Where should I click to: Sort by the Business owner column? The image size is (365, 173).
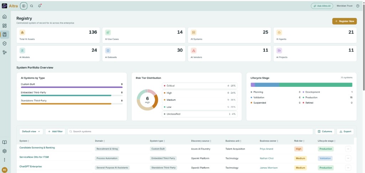(x=269, y=141)
